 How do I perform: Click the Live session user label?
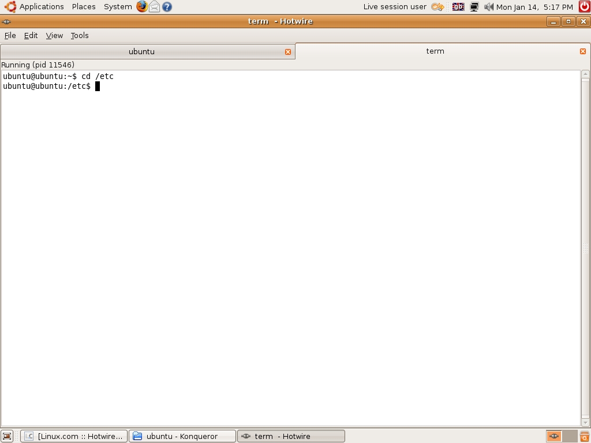pos(395,7)
